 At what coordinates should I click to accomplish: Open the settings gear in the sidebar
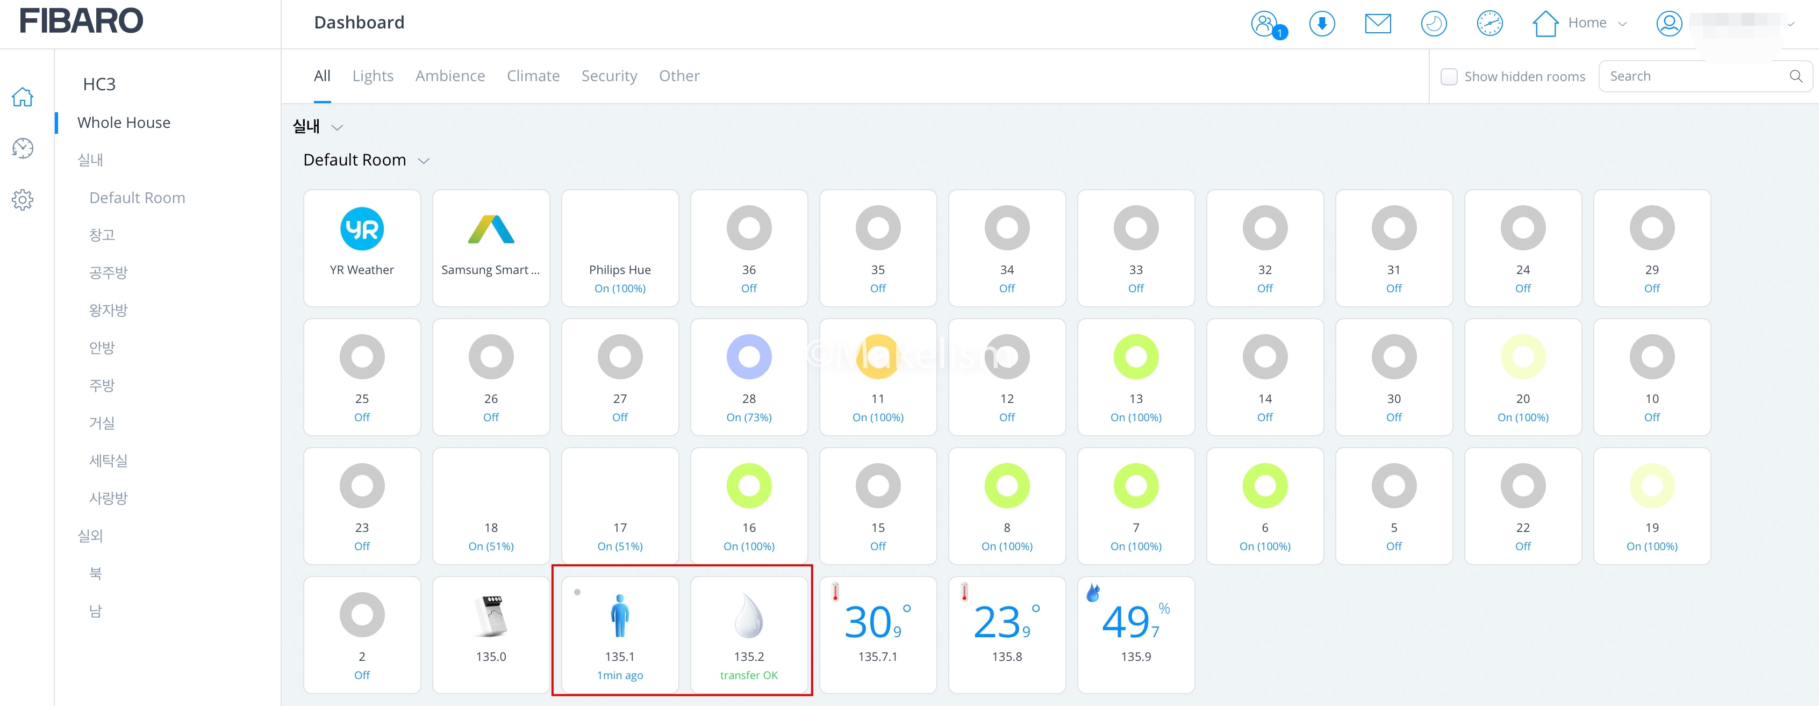pyautogui.click(x=23, y=200)
